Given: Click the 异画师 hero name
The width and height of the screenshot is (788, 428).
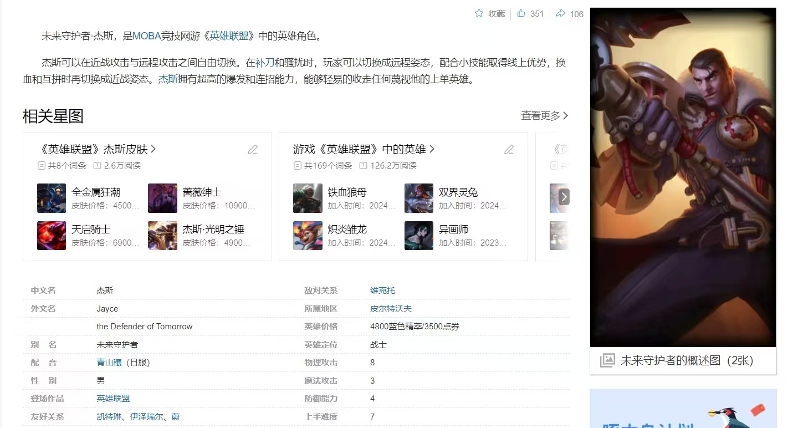Looking at the screenshot, I should pos(453,230).
